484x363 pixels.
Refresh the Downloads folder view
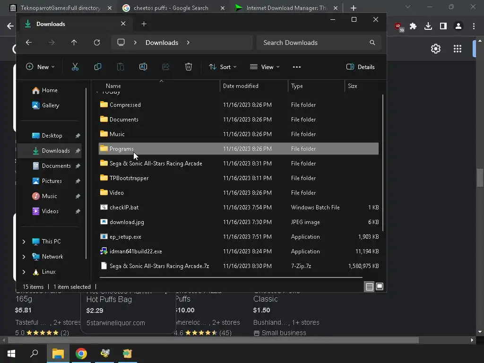pyautogui.click(x=97, y=43)
